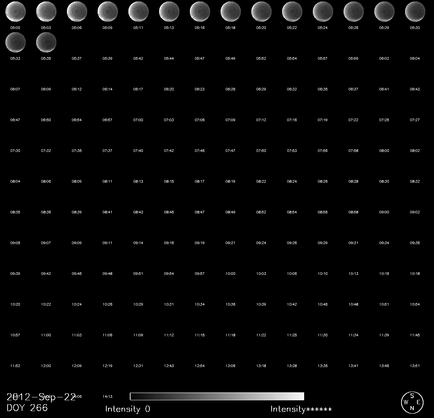This screenshot has height=418, width=434.
Task: Select the 05:00 solar disk image
Action: tap(16, 12)
